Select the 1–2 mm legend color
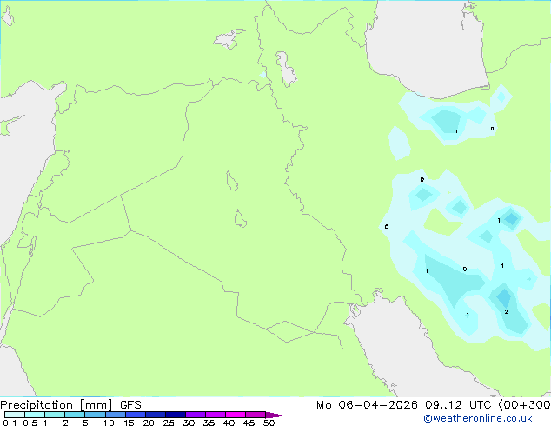The image size is (551, 426). click(55, 415)
